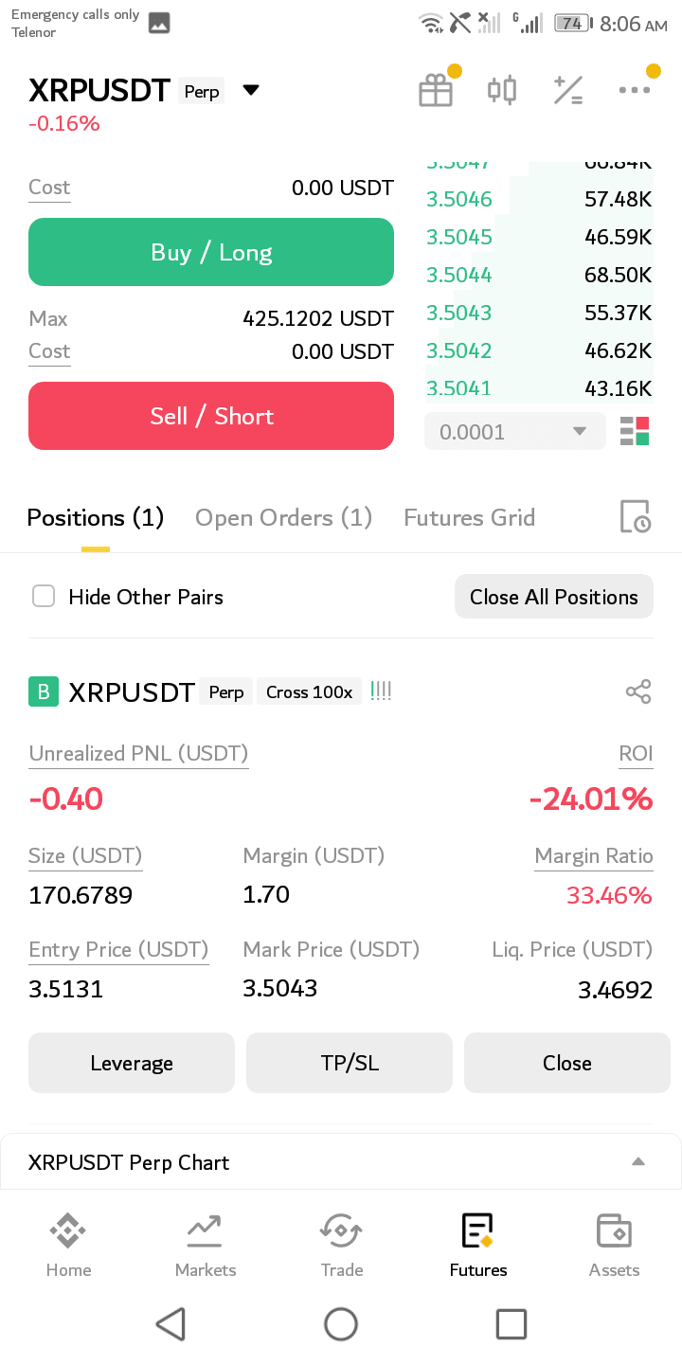Tap the order book layout icon

point(635,431)
